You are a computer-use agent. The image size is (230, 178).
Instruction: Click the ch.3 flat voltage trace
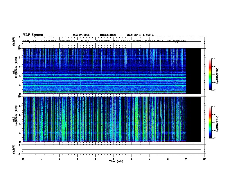tap(112, 149)
